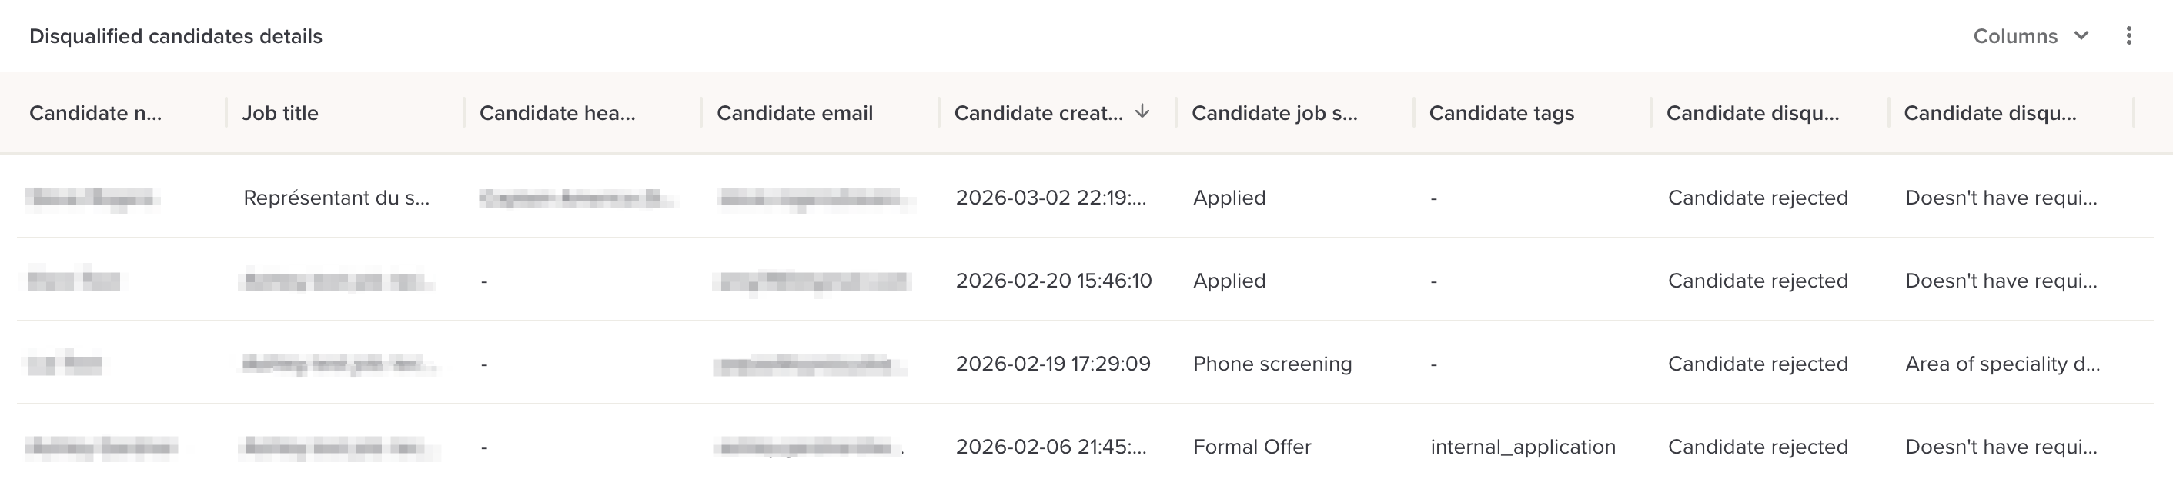The width and height of the screenshot is (2173, 479).
Task: Open the three-dot more options menu
Action: (x=2128, y=35)
